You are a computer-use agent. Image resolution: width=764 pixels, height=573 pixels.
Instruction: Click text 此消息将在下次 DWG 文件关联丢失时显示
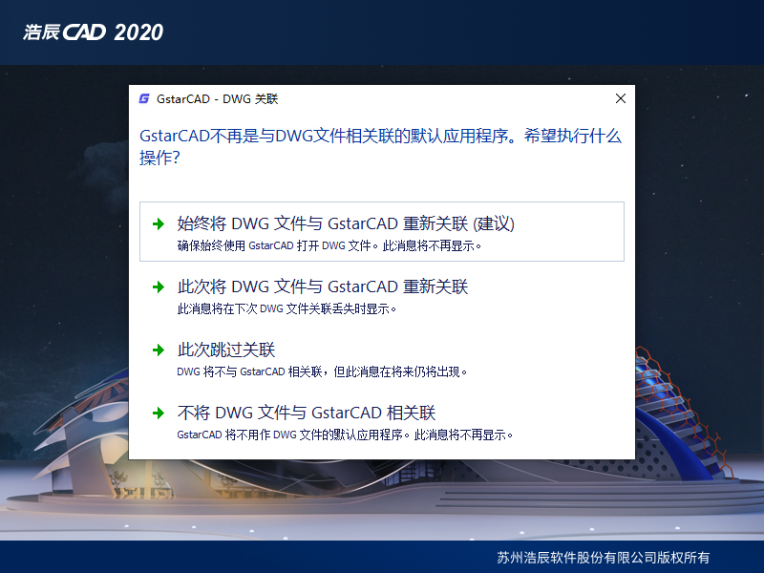(x=286, y=308)
